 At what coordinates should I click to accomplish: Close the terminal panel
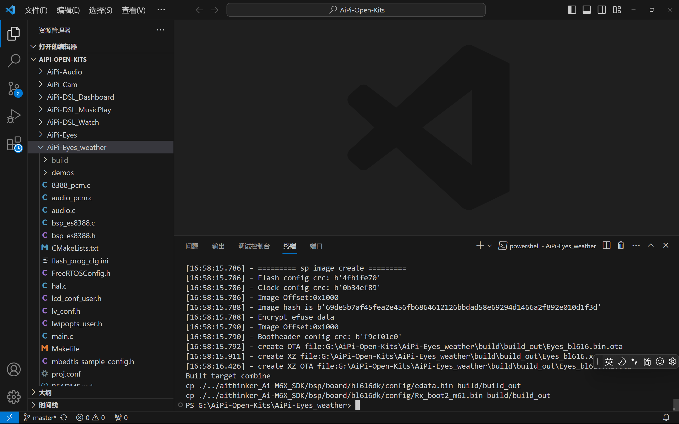666,246
